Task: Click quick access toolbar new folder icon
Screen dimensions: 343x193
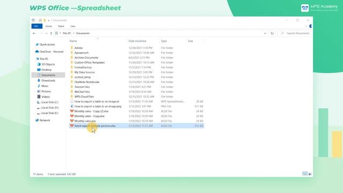Action: click(x=44, y=20)
